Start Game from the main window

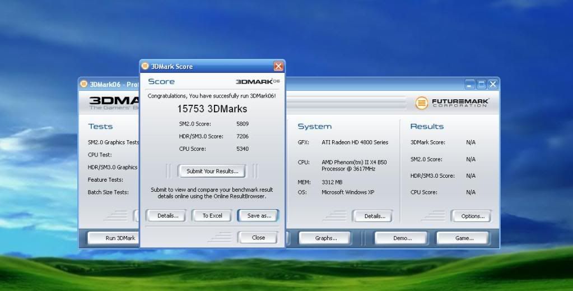[x=464, y=238]
